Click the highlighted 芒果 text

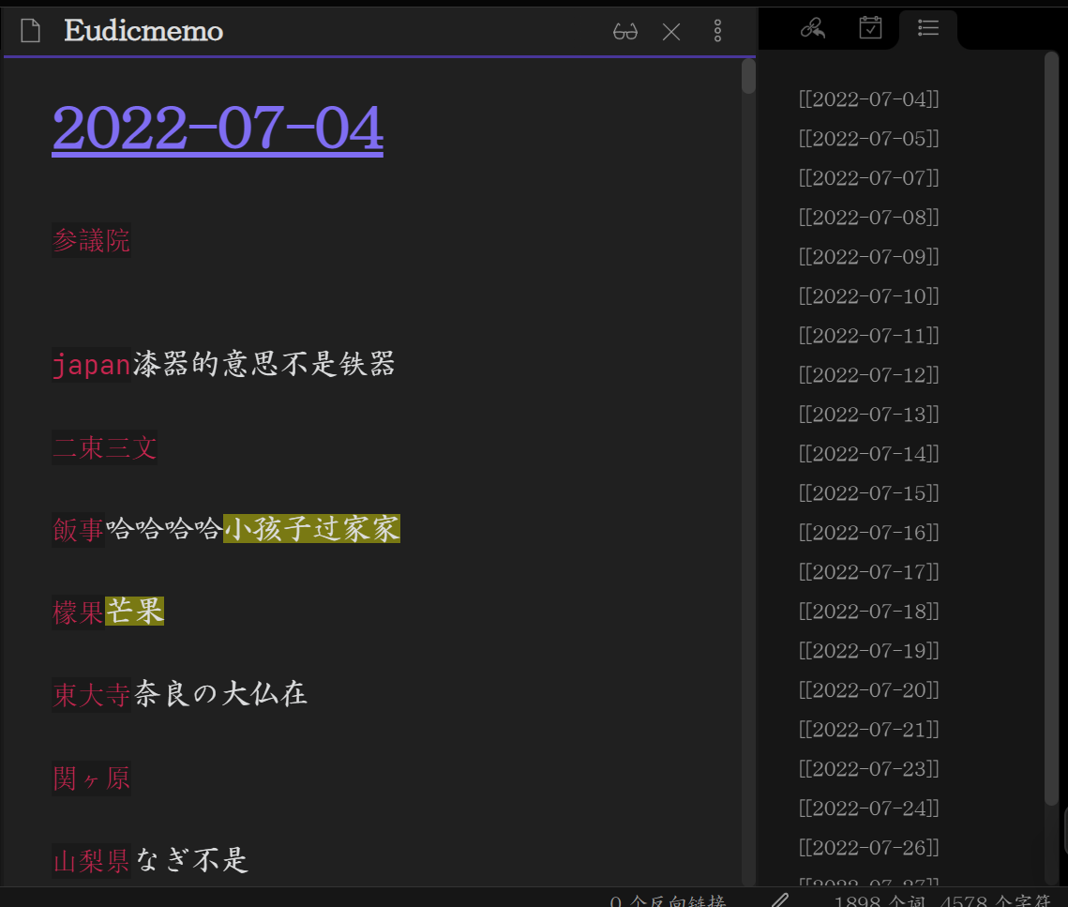[x=134, y=612]
